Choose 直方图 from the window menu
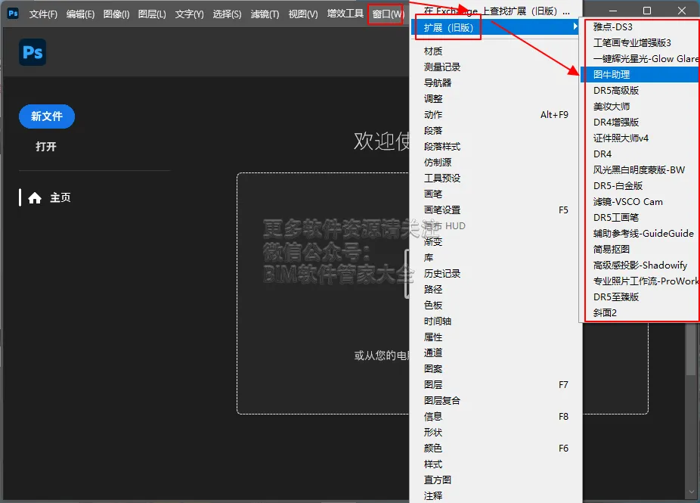 (x=496, y=480)
